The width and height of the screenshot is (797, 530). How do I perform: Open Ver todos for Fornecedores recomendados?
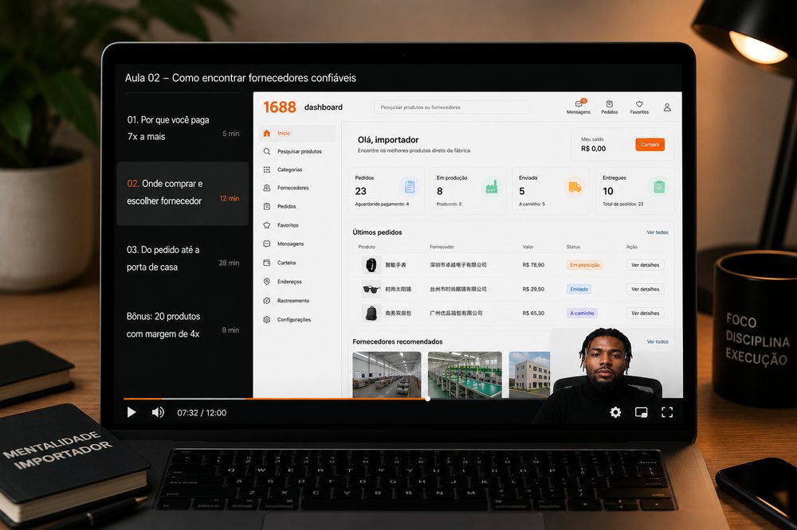pyautogui.click(x=658, y=341)
